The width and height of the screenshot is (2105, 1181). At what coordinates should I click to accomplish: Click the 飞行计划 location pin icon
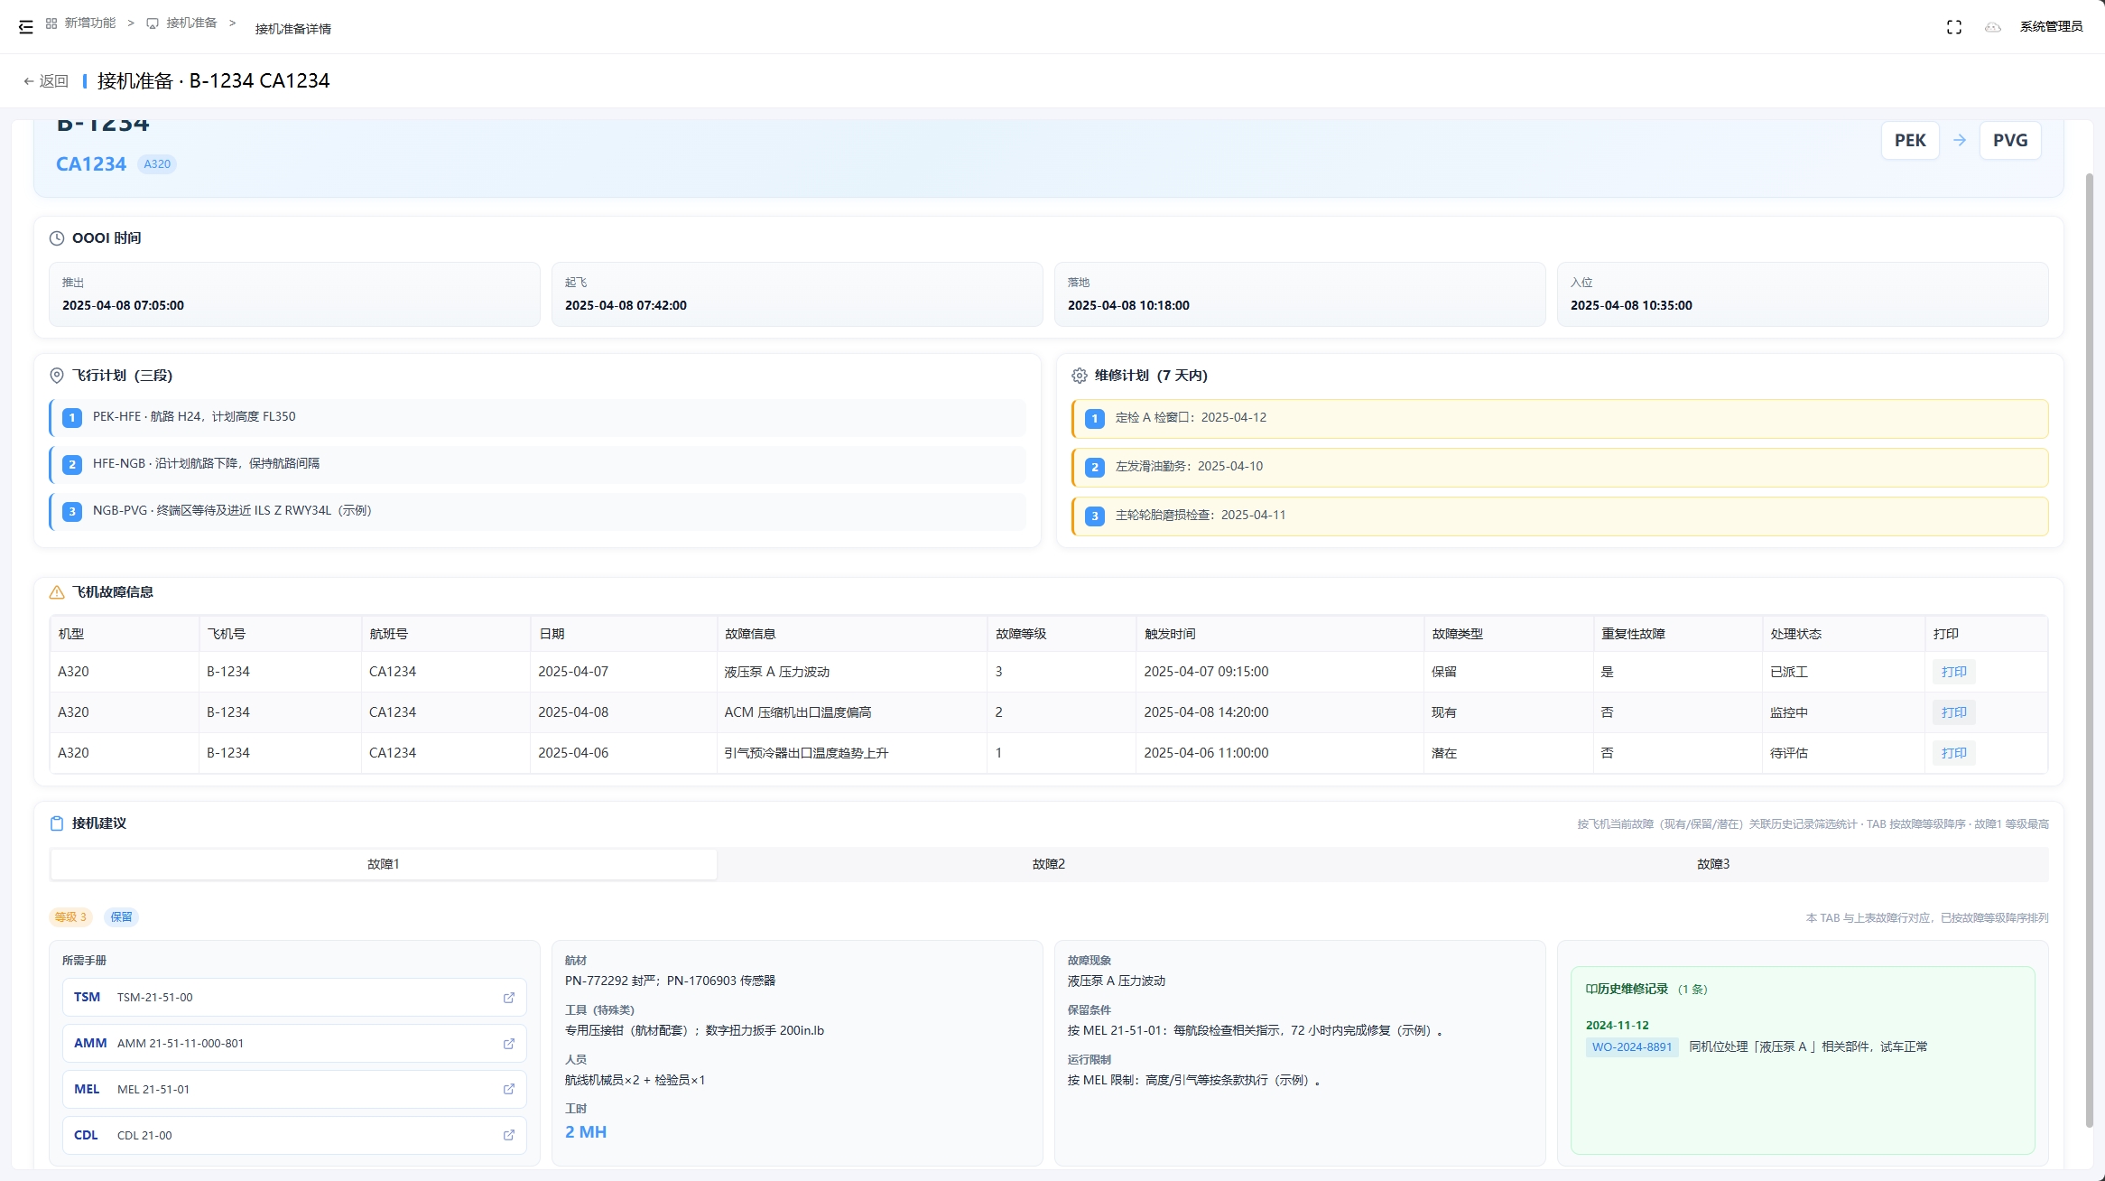tap(57, 376)
